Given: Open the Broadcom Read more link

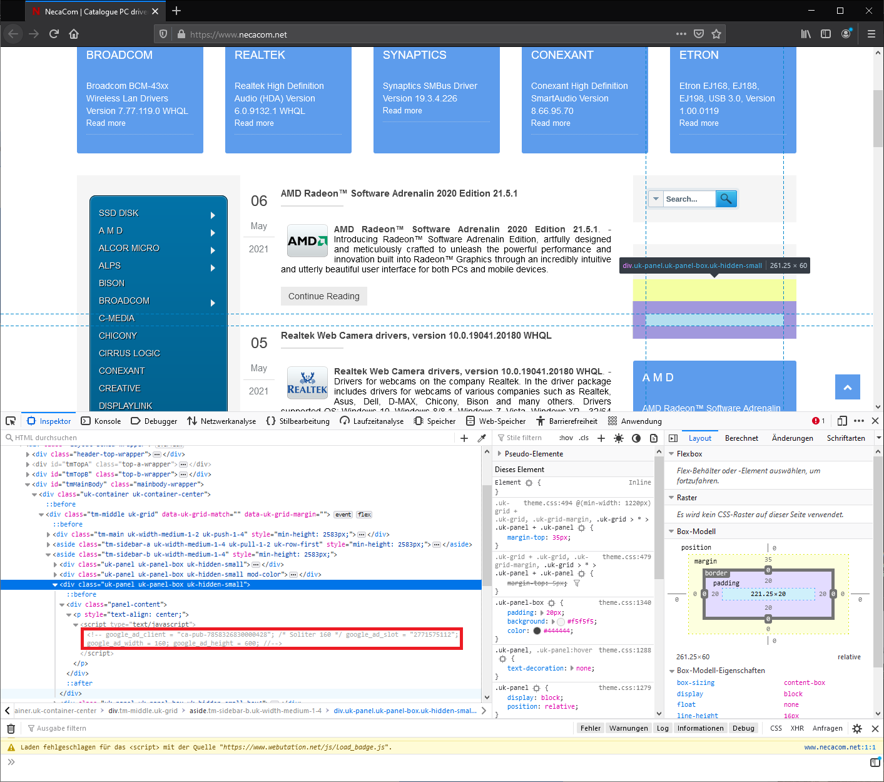Looking at the screenshot, I should tap(105, 123).
